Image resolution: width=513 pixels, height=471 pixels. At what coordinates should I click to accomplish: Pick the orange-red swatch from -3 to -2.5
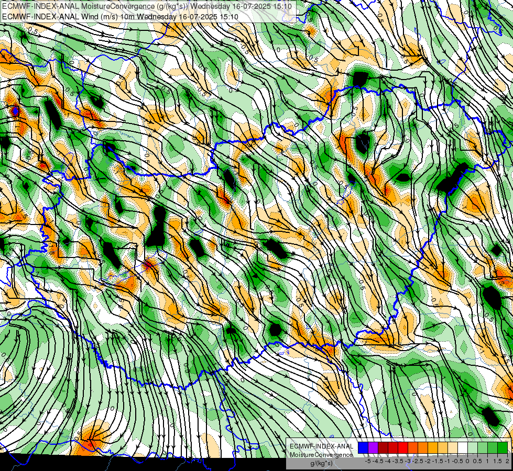point(413,448)
